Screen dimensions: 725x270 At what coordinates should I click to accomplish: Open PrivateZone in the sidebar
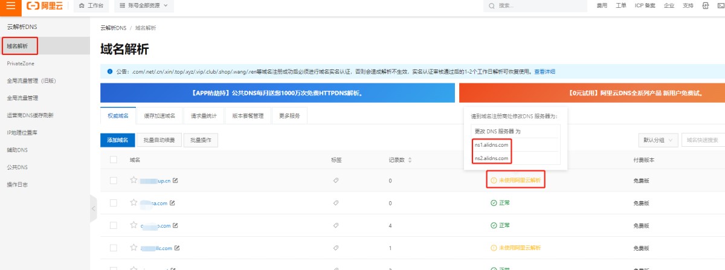pyautogui.click(x=21, y=63)
